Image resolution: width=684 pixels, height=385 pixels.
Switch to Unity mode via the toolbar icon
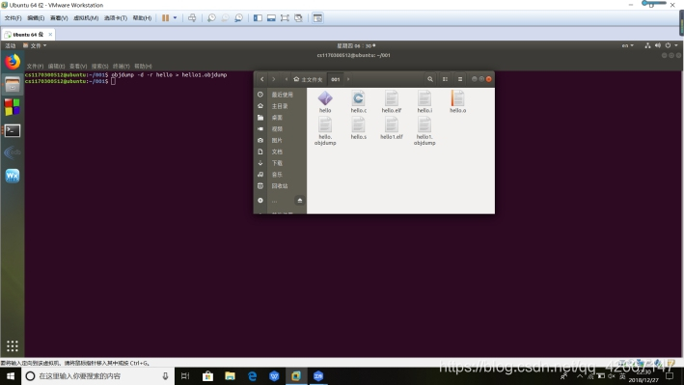[298, 18]
